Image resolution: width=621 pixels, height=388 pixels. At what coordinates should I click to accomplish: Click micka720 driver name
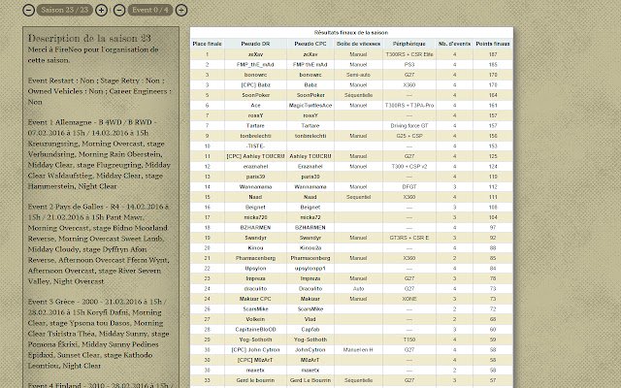pos(255,217)
